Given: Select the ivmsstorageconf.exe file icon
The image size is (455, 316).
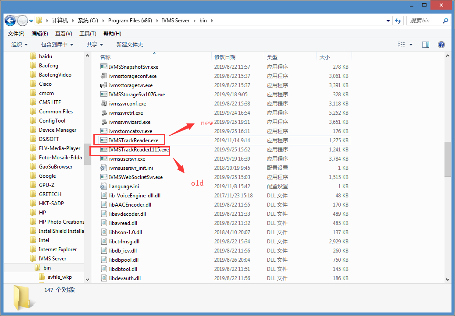Looking at the screenshot, I should pyautogui.click(x=103, y=76).
